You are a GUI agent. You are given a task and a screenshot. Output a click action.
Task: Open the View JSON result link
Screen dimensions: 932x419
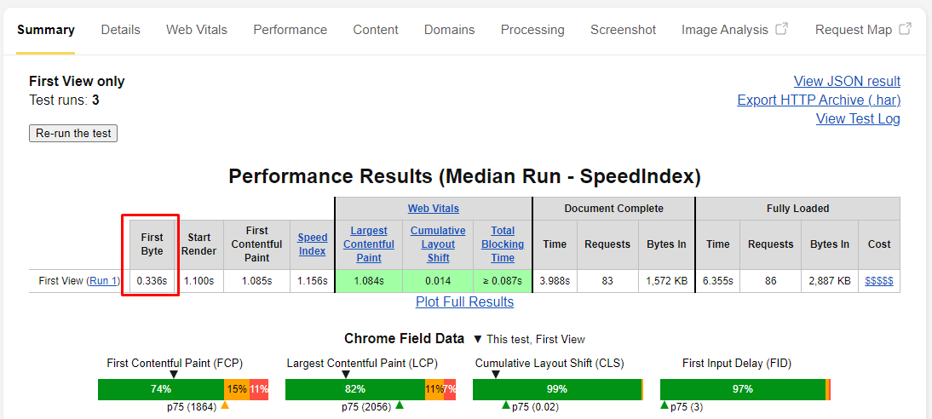[846, 81]
